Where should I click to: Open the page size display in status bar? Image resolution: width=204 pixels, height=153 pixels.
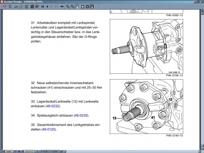[x=51, y=151]
